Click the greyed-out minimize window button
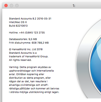Image resolution: width=101 pixels, height=102 pixels. click(x=11, y=5)
